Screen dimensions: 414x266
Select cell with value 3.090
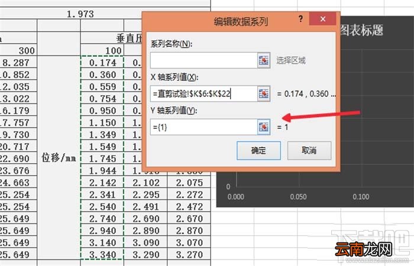pos(145,242)
